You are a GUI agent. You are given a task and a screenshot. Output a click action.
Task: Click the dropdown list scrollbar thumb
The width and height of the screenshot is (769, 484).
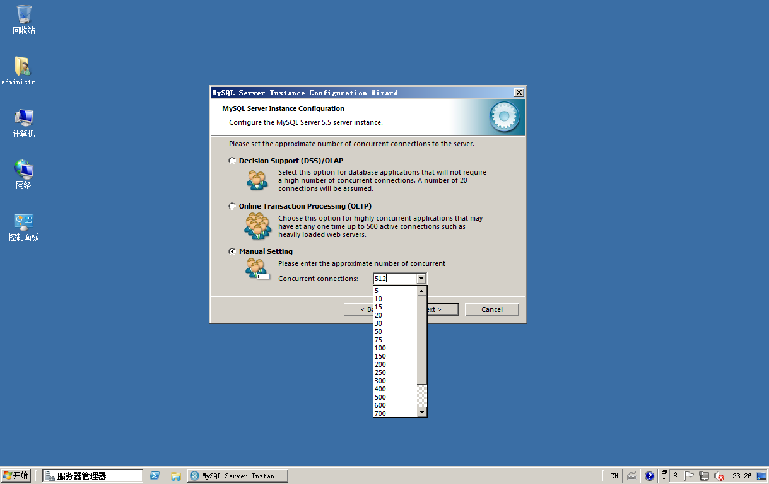pyautogui.click(x=422, y=340)
